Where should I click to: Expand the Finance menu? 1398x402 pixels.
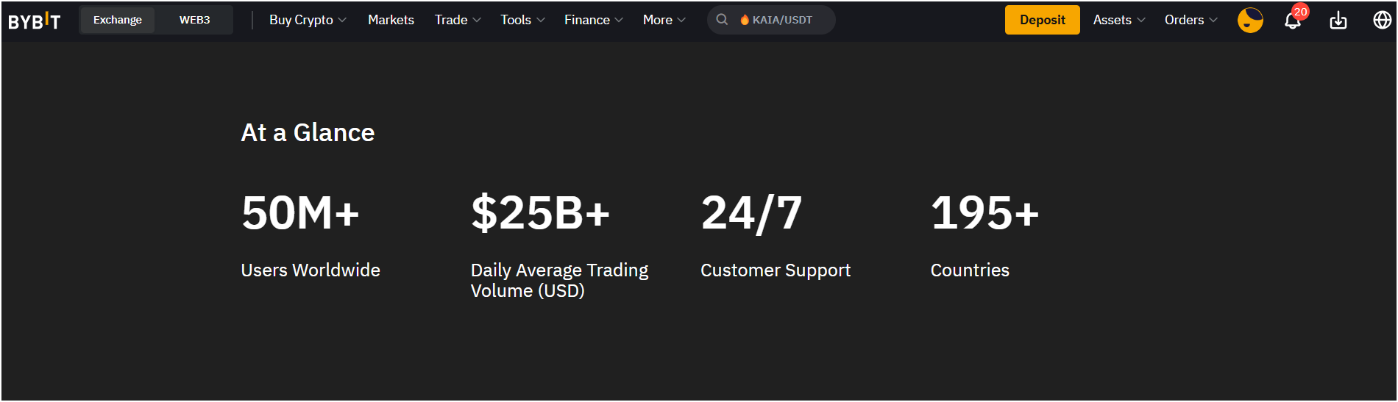[x=593, y=20]
